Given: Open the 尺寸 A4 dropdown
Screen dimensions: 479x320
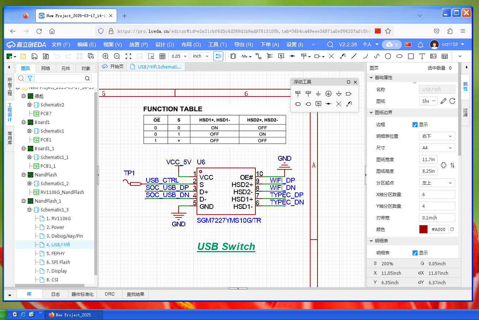Looking at the screenshot, I should pyautogui.click(x=437, y=148).
